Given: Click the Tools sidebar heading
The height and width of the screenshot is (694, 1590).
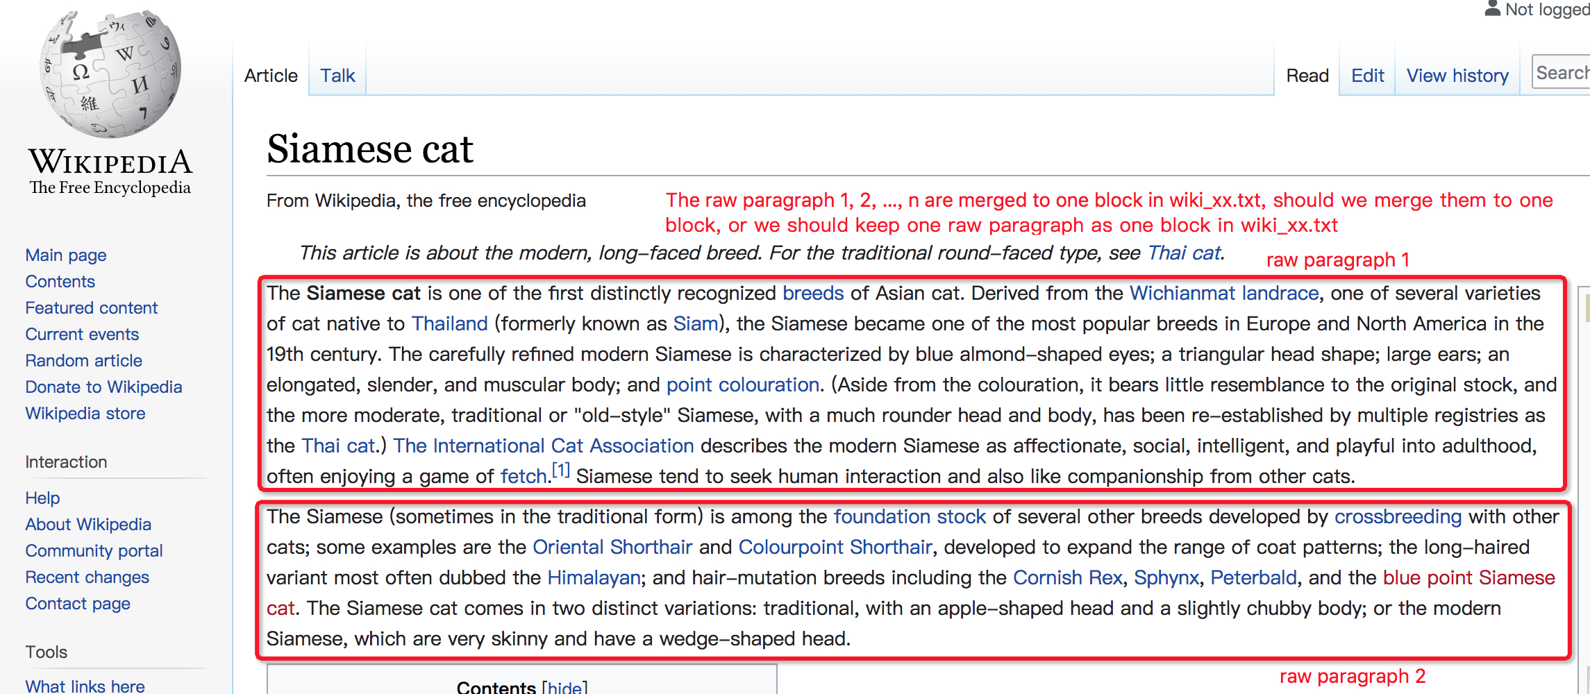Looking at the screenshot, I should (x=46, y=652).
